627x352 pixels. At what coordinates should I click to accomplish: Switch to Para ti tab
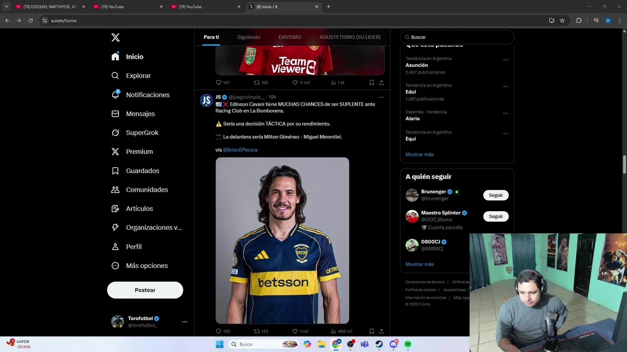click(211, 37)
